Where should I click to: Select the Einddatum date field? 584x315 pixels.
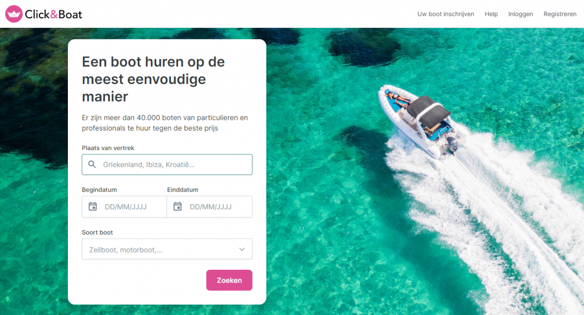tap(210, 207)
